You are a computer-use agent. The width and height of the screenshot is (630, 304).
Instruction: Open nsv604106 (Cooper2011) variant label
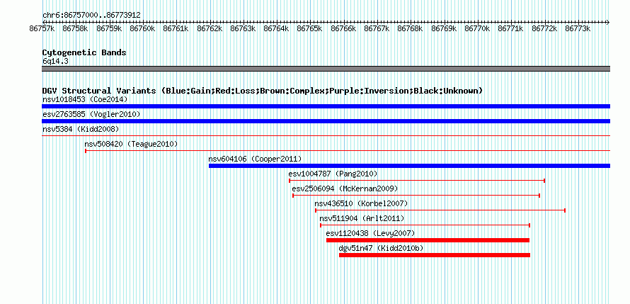click(x=255, y=159)
